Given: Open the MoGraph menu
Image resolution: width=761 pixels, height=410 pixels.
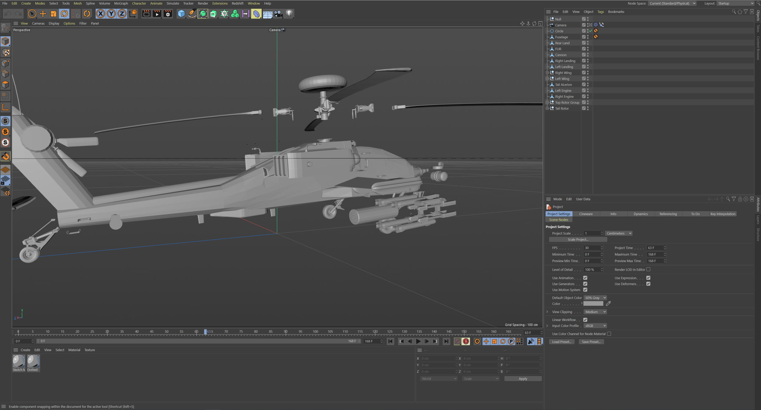Looking at the screenshot, I should (121, 3).
